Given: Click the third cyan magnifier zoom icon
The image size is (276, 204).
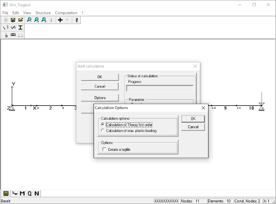Looking at the screenshot, I should pyautogui.click(x=44, y=20).
